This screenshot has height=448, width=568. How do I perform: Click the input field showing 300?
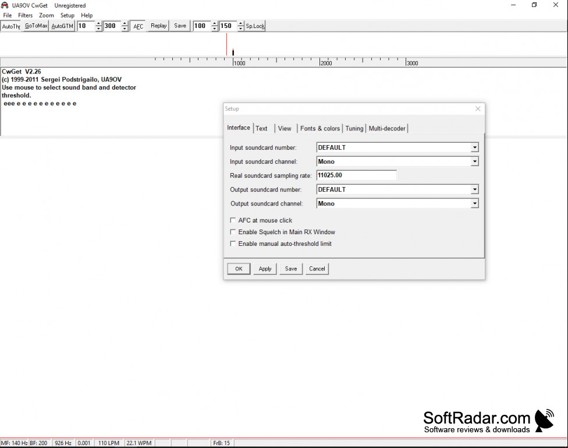113,26
